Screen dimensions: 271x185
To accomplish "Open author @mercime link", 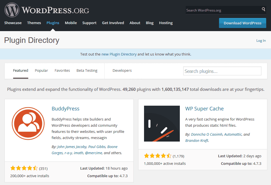I will click(x=93, y=153).
